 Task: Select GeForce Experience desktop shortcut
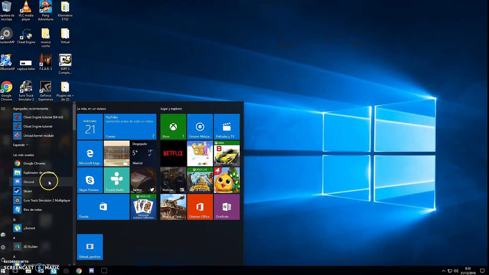click(45, 91)
